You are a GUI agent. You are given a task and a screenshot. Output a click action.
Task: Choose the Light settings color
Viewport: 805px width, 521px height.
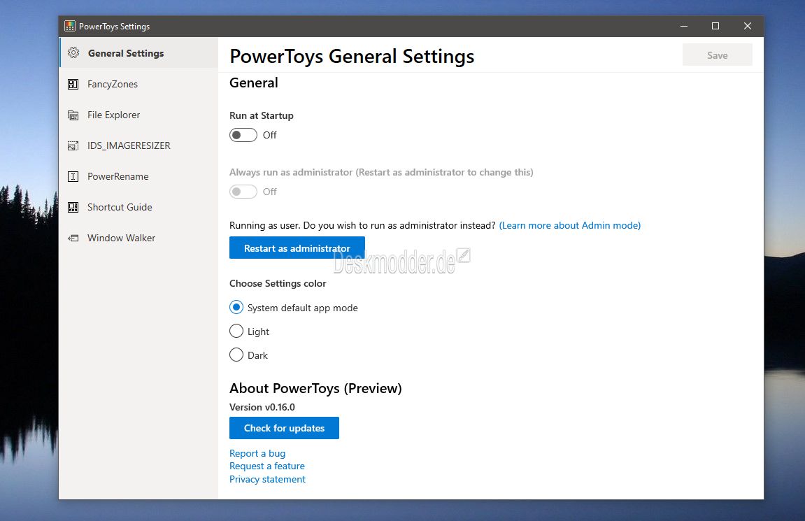[236, 331]
